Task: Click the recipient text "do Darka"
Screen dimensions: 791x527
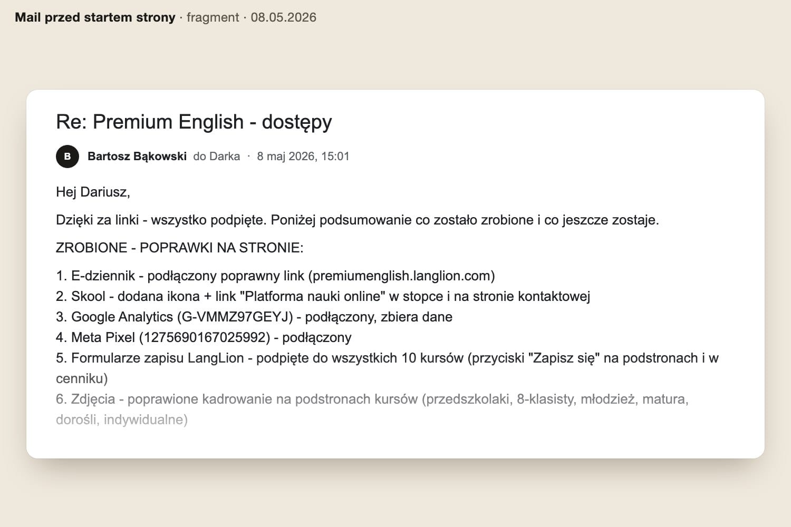Action: pos(216,156)
